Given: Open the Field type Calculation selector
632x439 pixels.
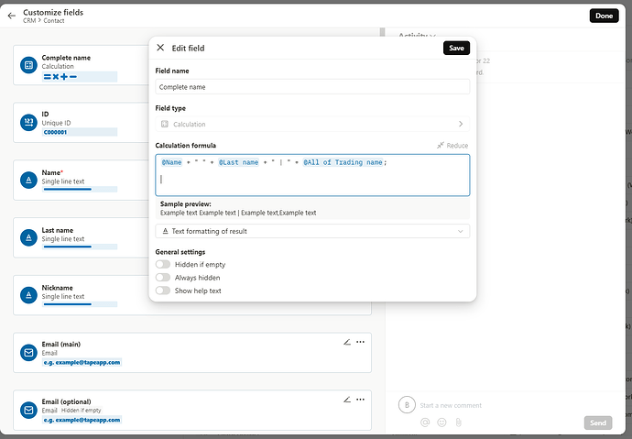Looking at the screenshot, I should point(312,124).
